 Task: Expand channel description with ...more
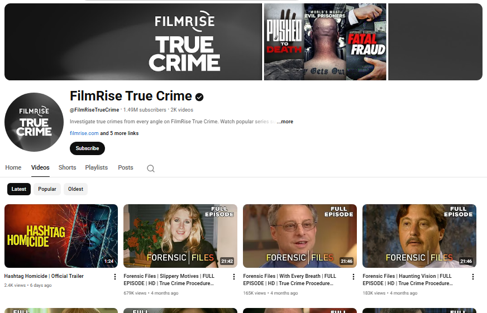click(x=285, y=122)
